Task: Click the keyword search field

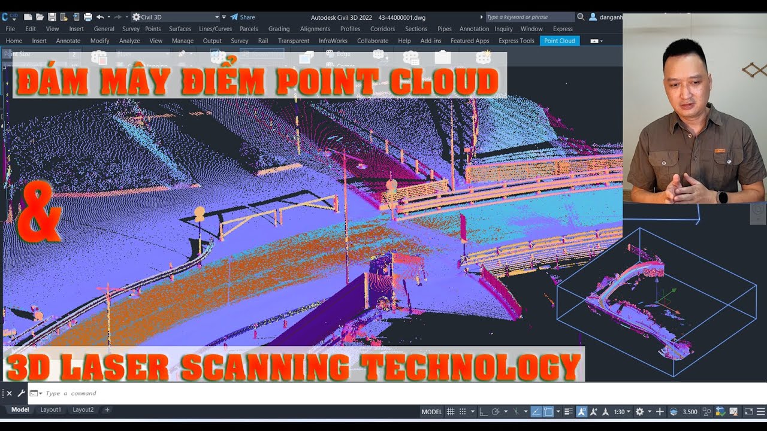Action: (530, 17)
